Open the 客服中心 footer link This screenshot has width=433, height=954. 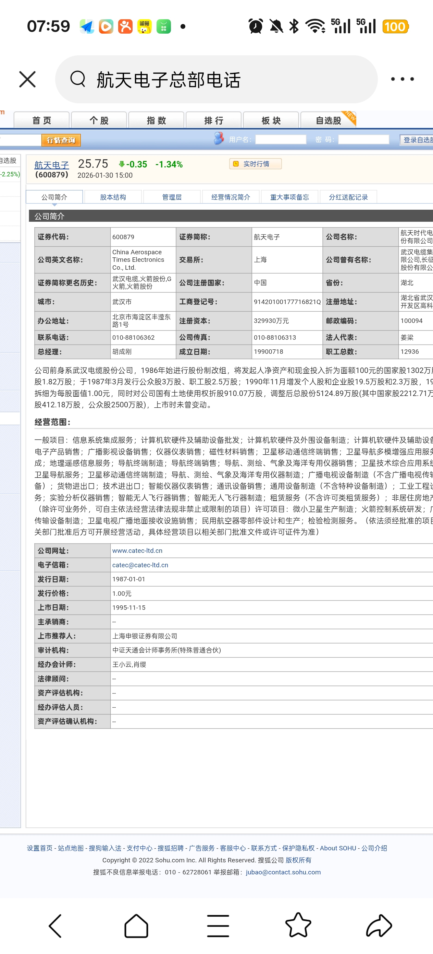[x=233, y=848]
